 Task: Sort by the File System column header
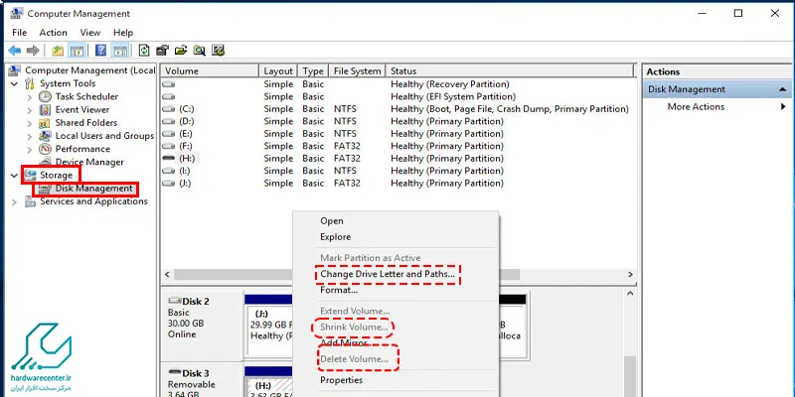click(357, 70)
